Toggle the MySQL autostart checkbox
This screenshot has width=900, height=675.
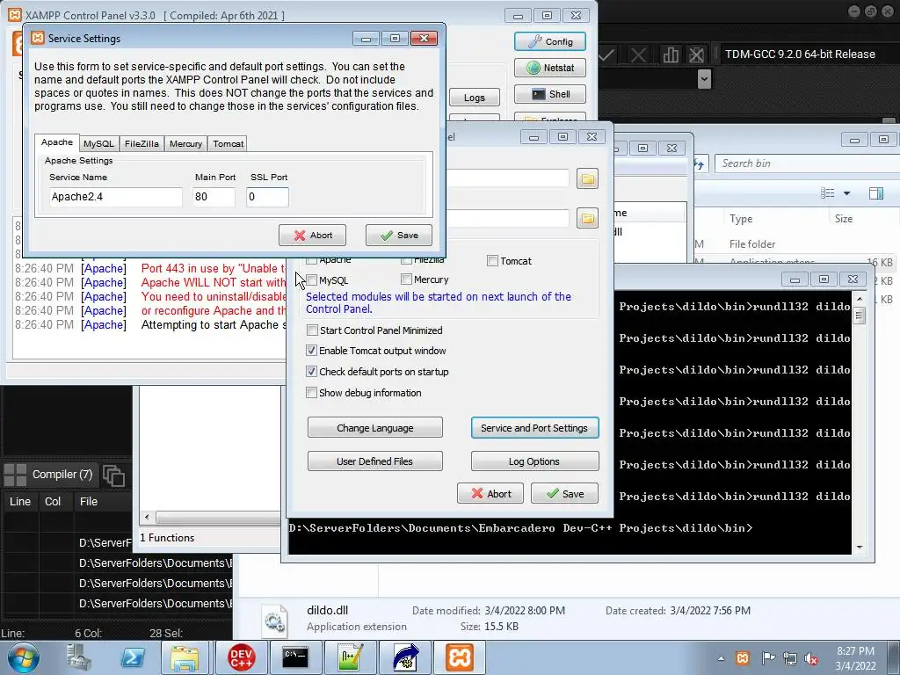312,280
